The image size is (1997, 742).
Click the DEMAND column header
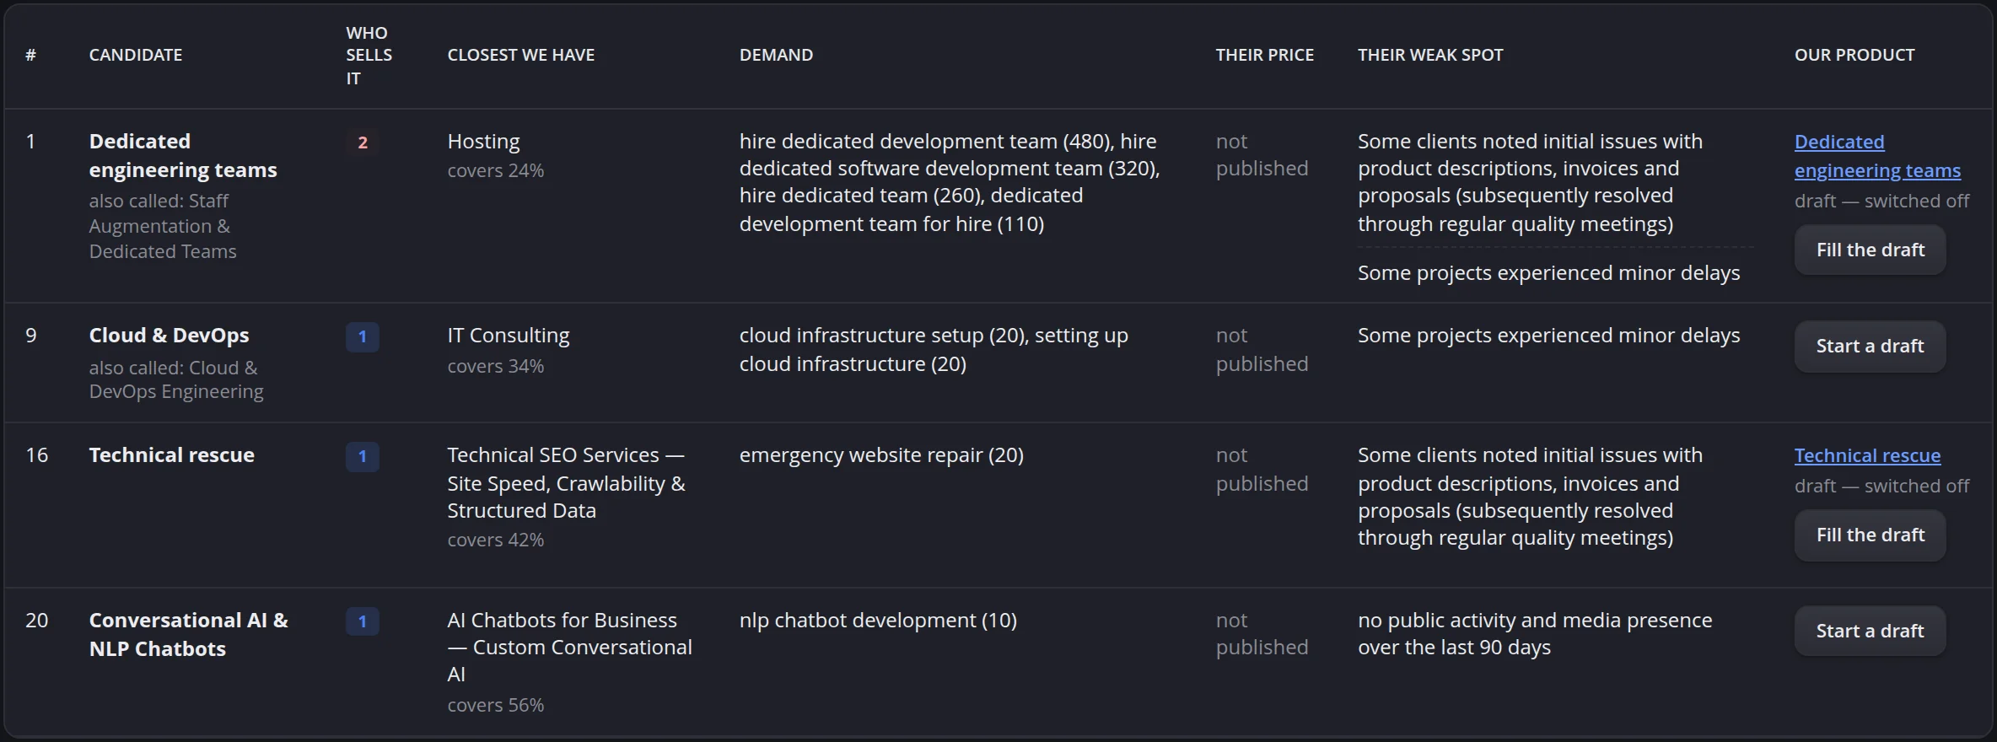pos(776,55)
